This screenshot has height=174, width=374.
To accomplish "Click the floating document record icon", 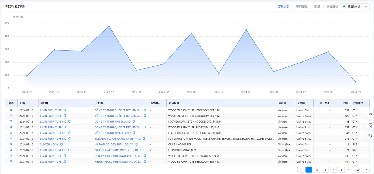I will (x=370, y=125).
